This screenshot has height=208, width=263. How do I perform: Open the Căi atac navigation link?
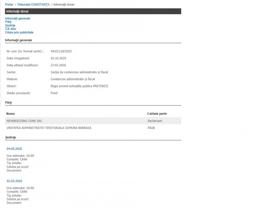[x=10, y=29]
